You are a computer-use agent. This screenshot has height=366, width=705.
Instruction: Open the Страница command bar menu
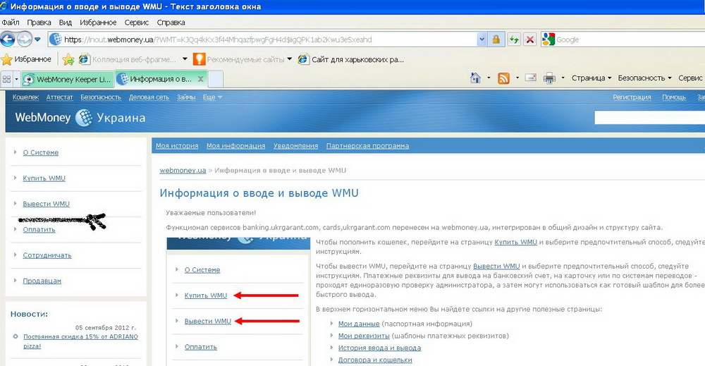pos(591,78)
